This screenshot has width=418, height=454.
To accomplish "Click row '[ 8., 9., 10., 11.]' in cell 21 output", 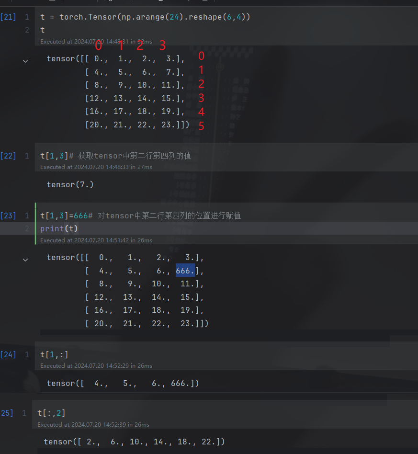I will click(135, 85).
